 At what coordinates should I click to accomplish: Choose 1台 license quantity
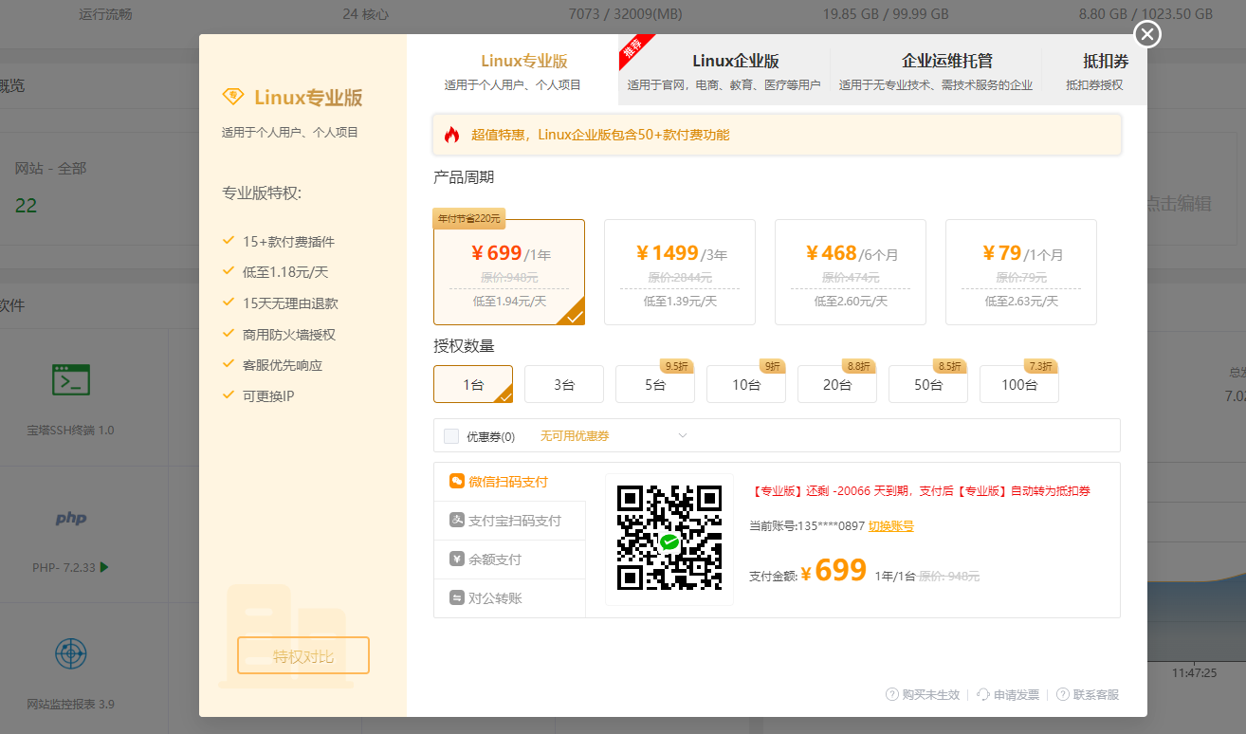pos(473,384)
